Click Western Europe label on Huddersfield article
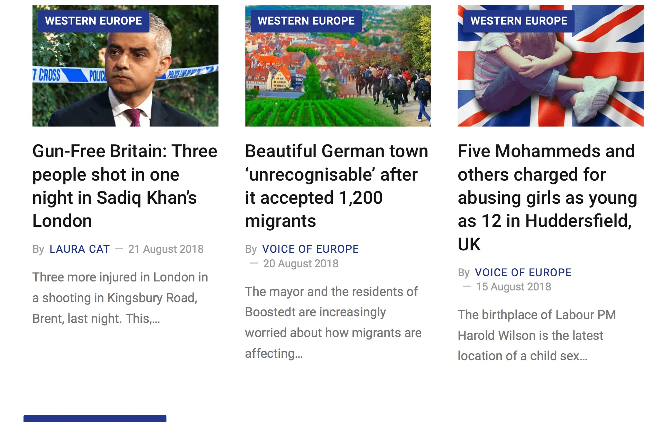662x422 pixels. pyautogui.click(x=519, y=21)
